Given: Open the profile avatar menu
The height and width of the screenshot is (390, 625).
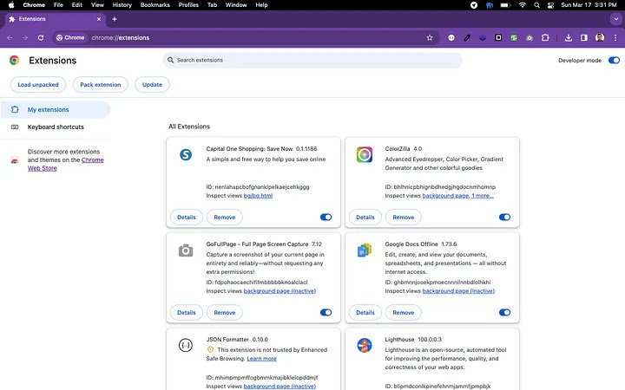Looking at the screenshot, I should 600,38.
